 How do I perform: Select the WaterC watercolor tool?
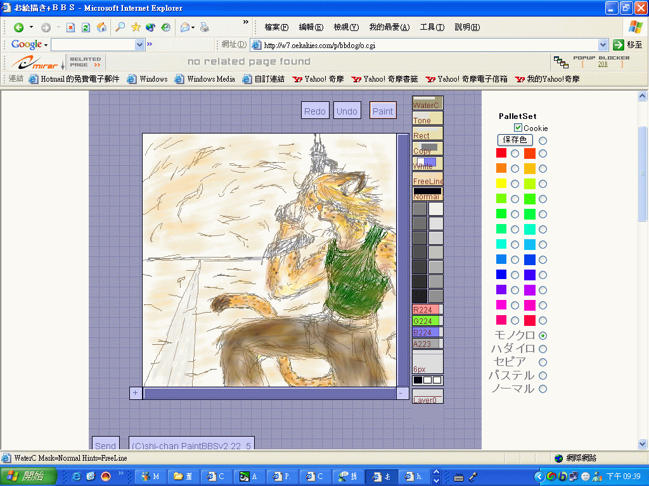(427, 104)
